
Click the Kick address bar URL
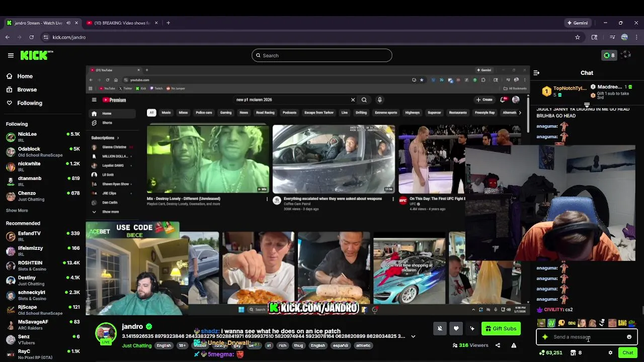click(x=69, y=37)
